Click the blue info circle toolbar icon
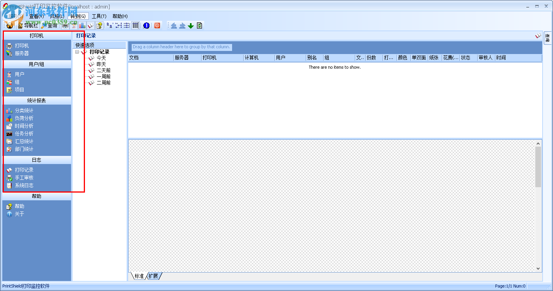 pyautogui.click(x=146, y=25)
